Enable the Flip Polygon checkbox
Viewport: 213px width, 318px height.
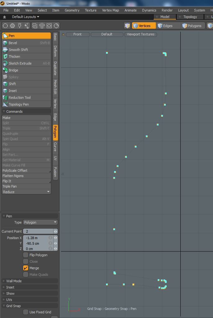(x=25, y=255)
